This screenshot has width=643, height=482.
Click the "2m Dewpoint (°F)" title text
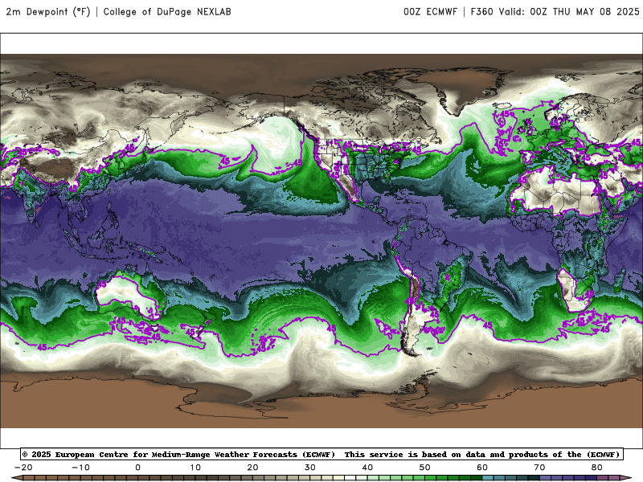coord(48,12)
